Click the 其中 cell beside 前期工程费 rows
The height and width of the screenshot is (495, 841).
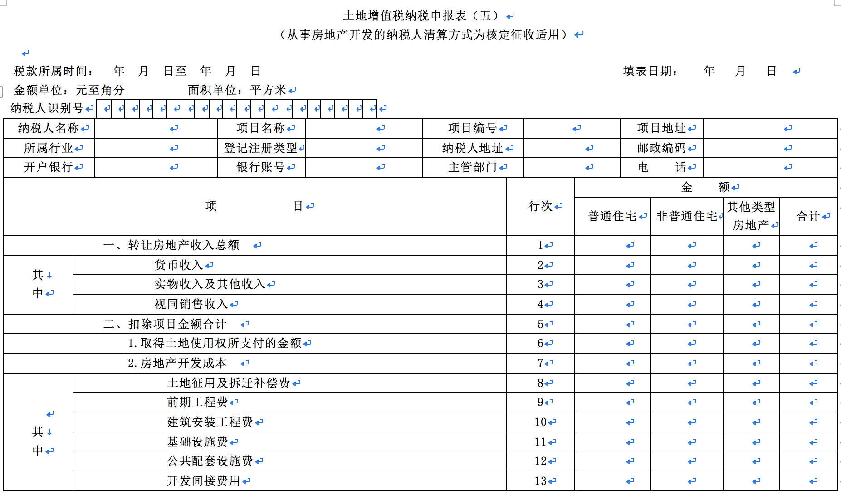pyautogui.click(x=38, y=432)
